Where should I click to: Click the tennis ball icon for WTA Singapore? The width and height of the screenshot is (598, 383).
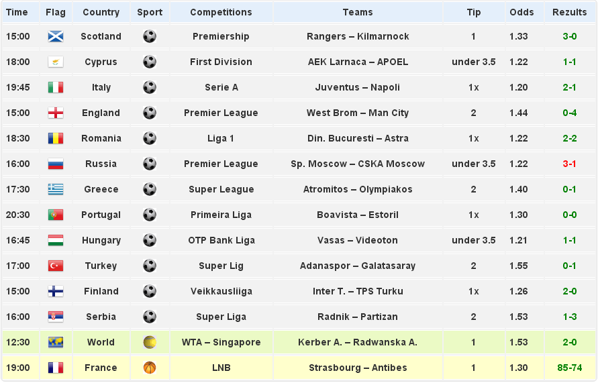(150, 342)
